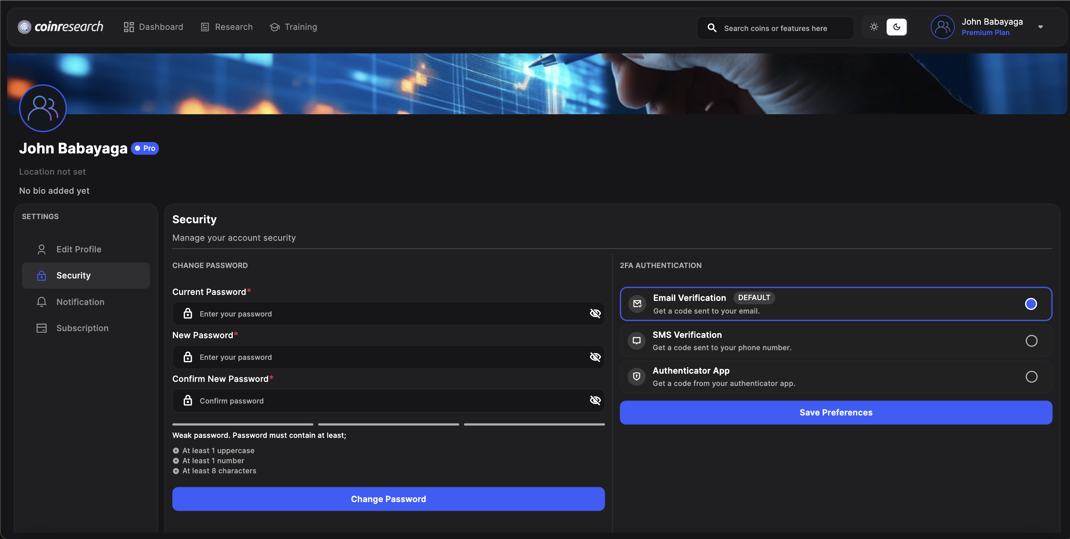Click the Premium Plan label

click(x=985, y=32)
